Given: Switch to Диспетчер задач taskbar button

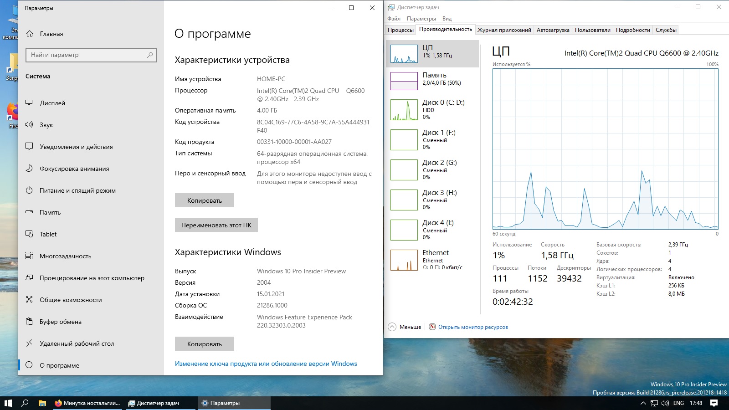Looking at the screenshot, I should pyautogui.click(x=160, y=403).
